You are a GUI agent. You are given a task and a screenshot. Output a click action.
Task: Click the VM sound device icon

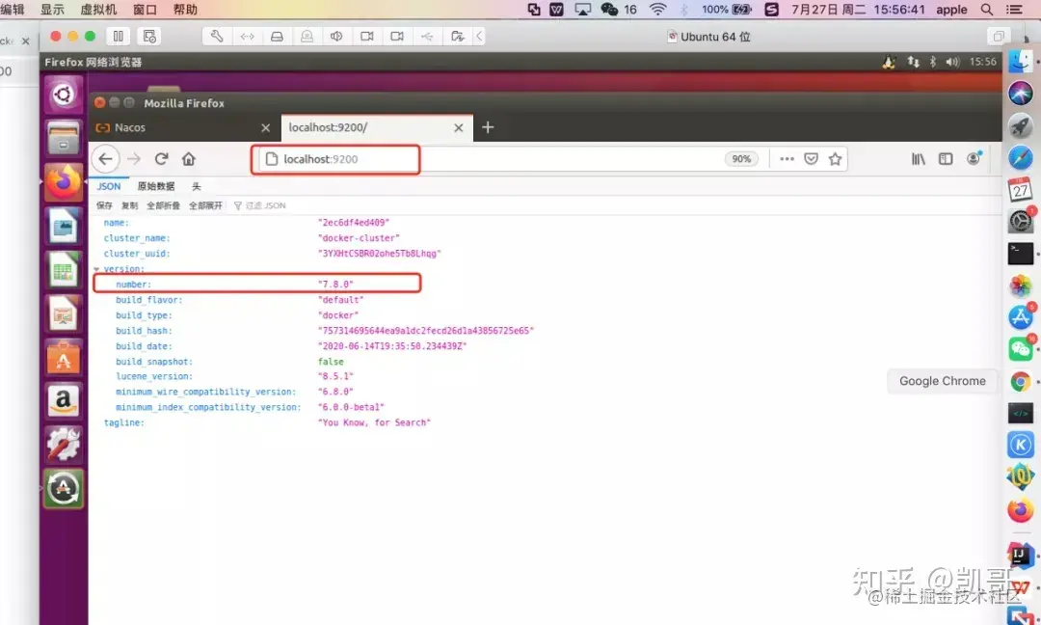click(x=336, y=37)
